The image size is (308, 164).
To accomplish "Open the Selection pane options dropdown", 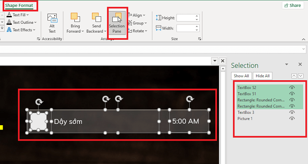I will (x=286, y=64).
